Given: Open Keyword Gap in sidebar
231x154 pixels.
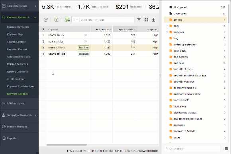Looking at the screenshot, I should click(15, 35).
